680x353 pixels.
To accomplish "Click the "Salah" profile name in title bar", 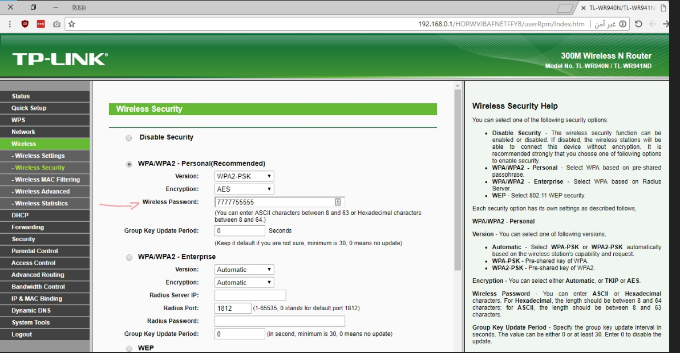I will [79, 8].
